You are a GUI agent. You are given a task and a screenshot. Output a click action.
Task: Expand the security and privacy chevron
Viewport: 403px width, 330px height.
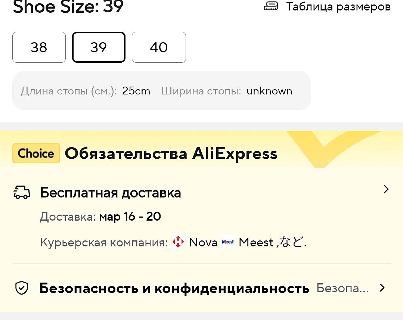382,288
